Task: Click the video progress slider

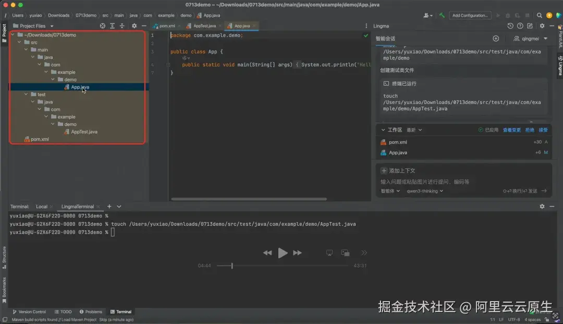Action: point(282,266)
